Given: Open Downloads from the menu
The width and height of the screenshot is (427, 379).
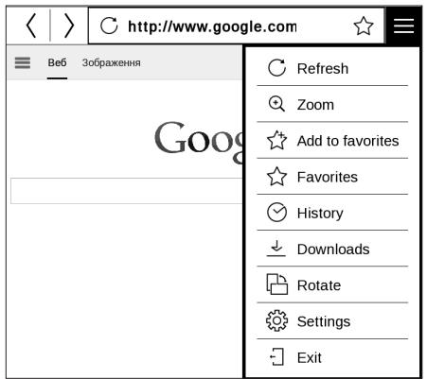Looking at the screenshot, I should [332, 249].
